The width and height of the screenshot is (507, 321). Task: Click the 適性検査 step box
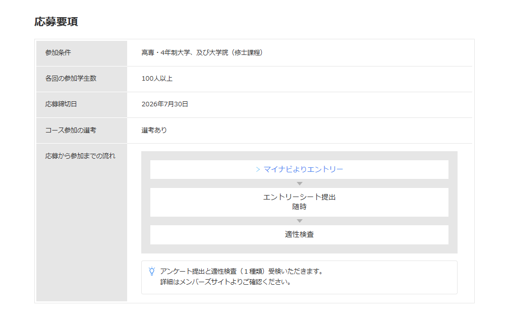click(299, 234)
